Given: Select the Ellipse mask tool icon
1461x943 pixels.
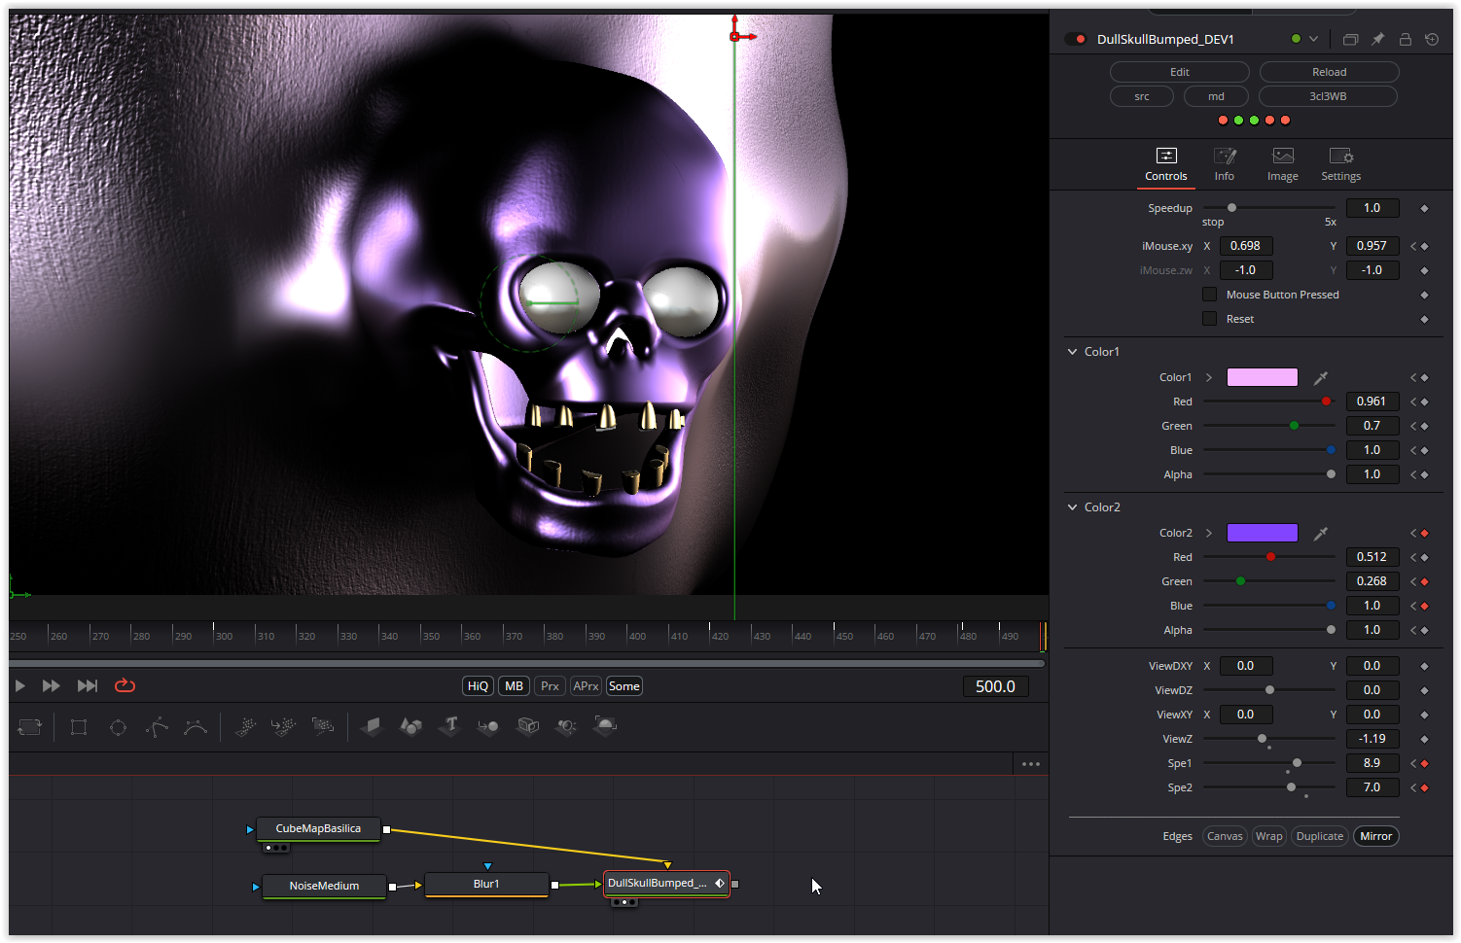Looking at the screenshot, I should tap(118, 727).
